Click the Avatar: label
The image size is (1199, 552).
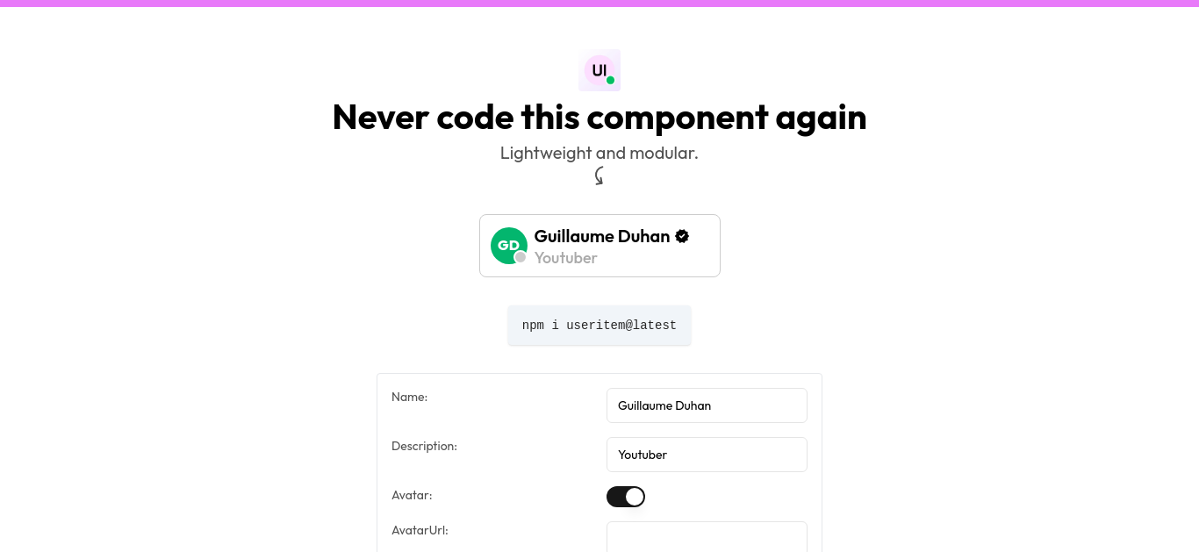point(412,495)
